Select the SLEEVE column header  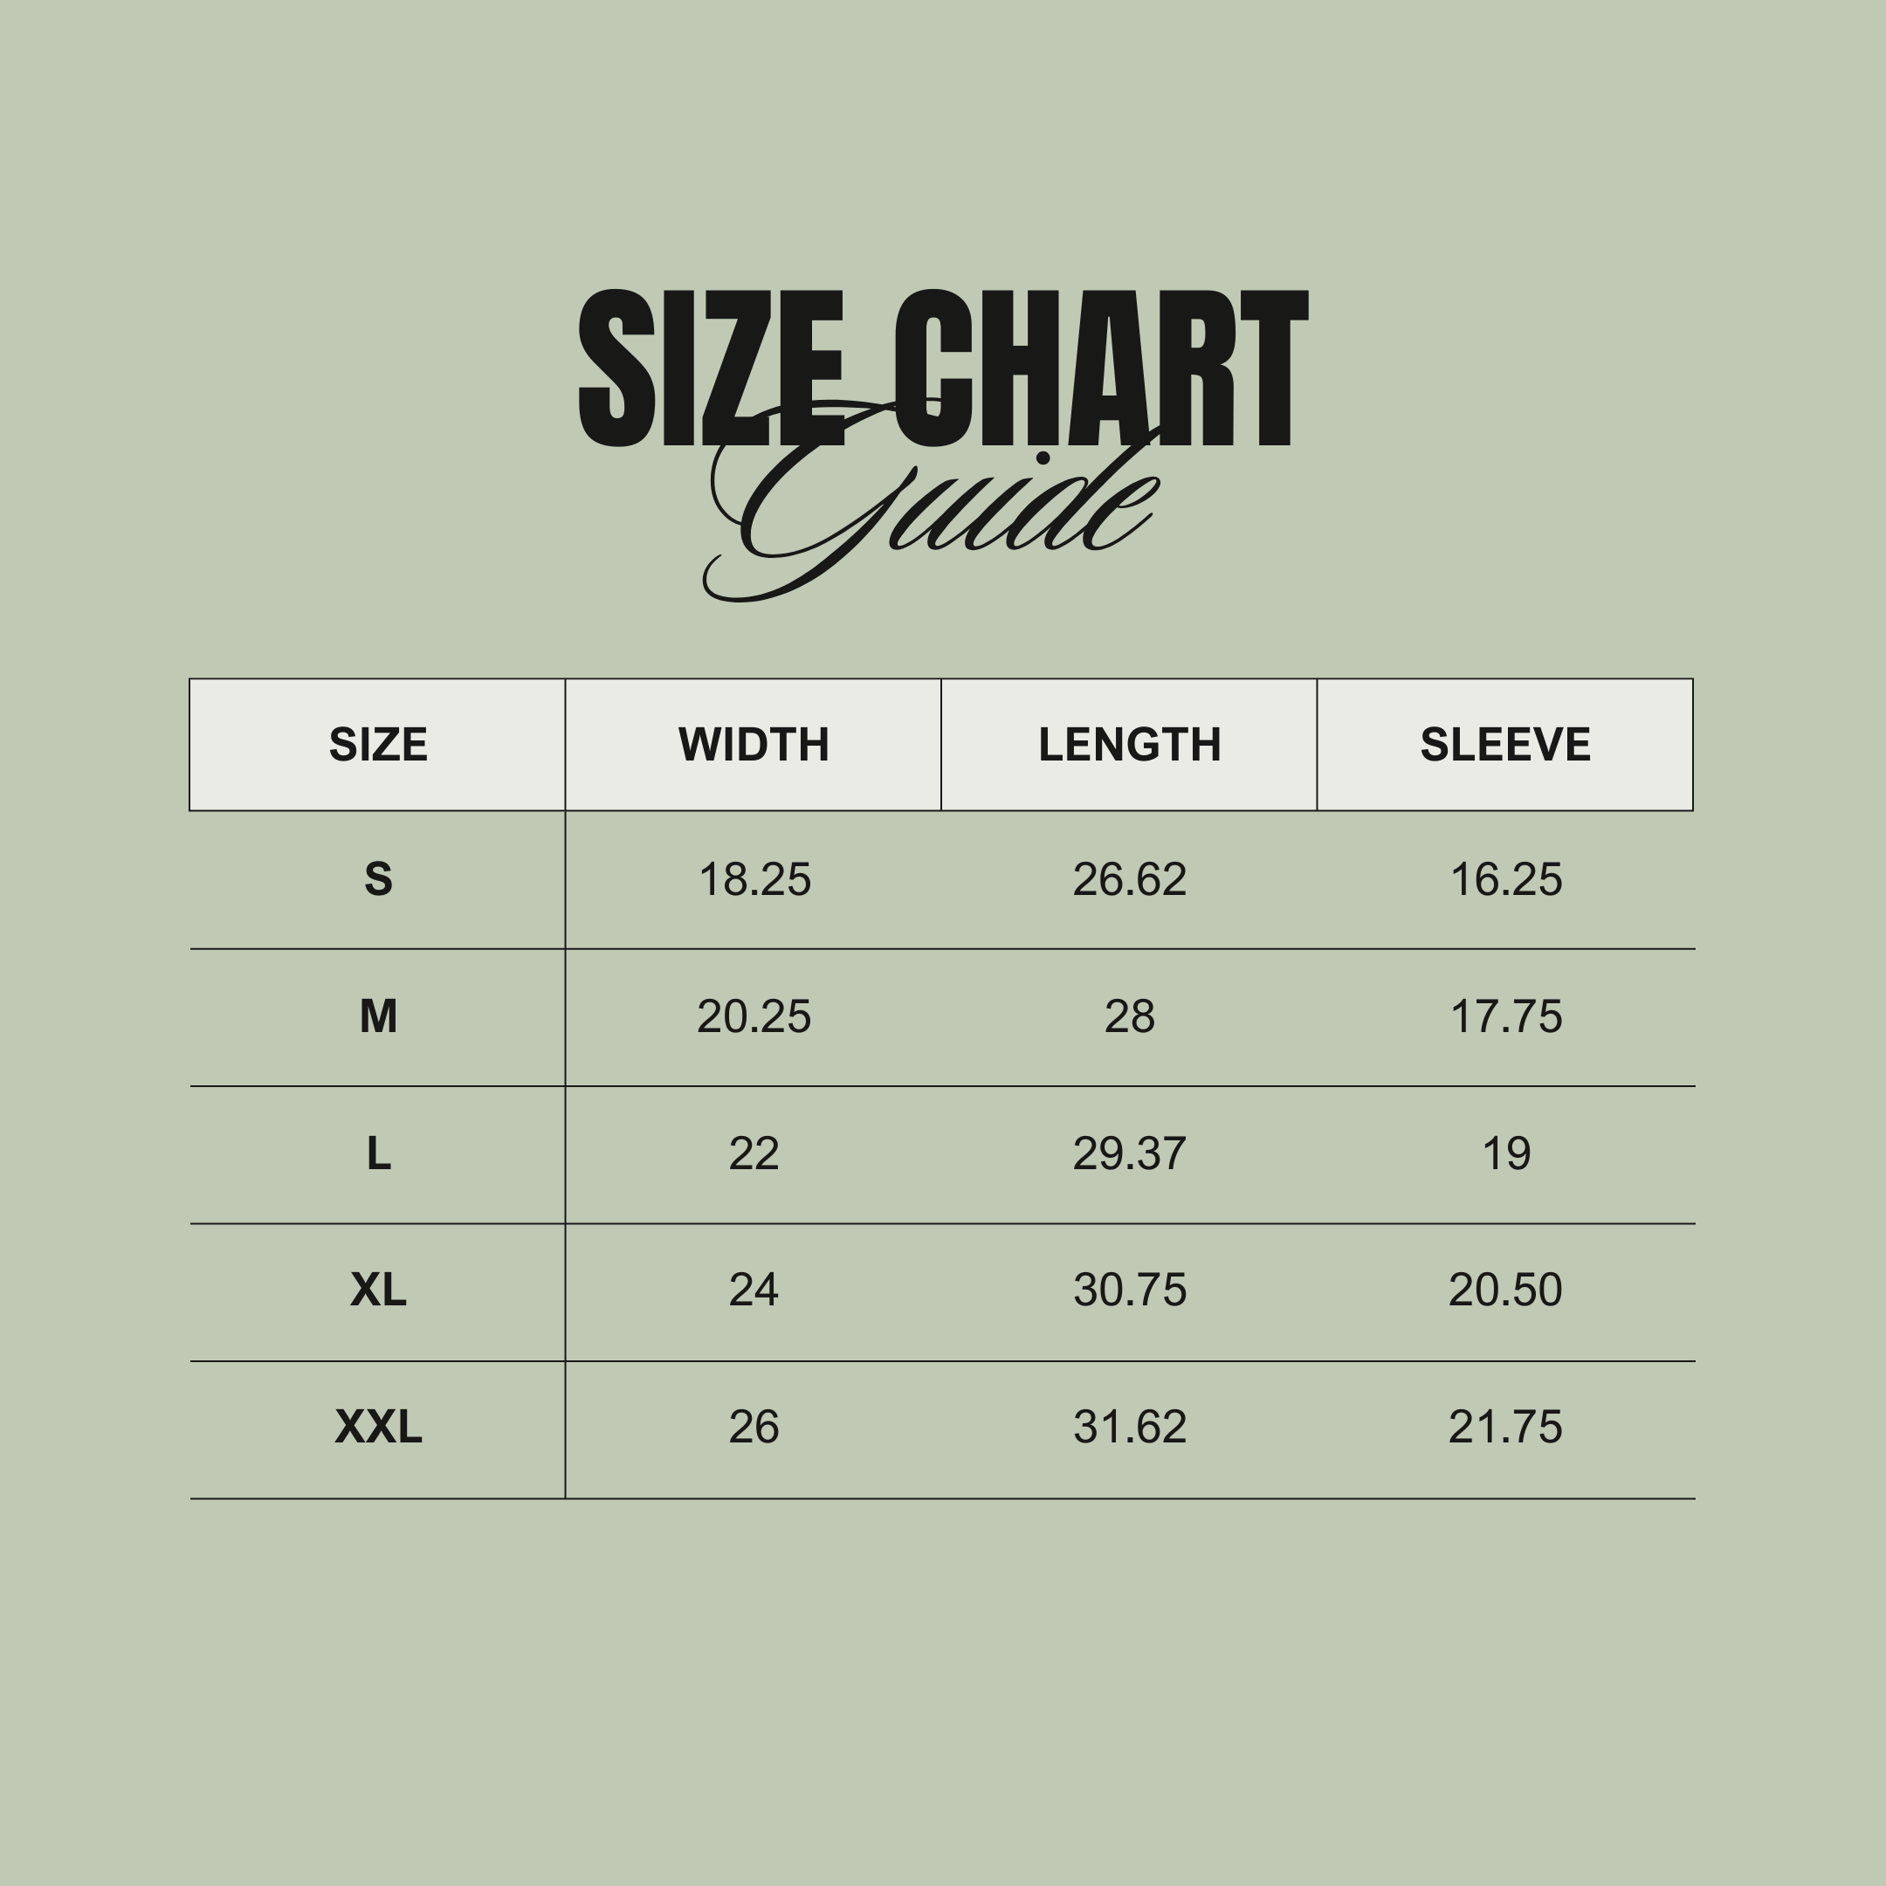1505,745
